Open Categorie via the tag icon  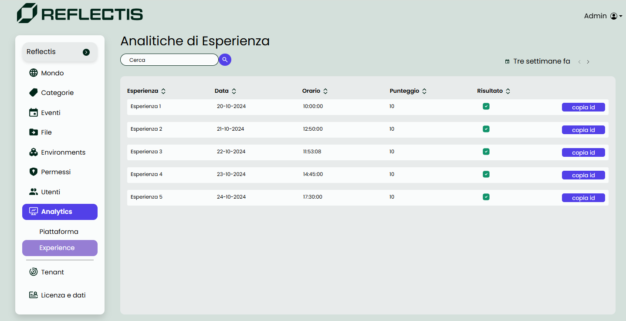pos(33,92)
